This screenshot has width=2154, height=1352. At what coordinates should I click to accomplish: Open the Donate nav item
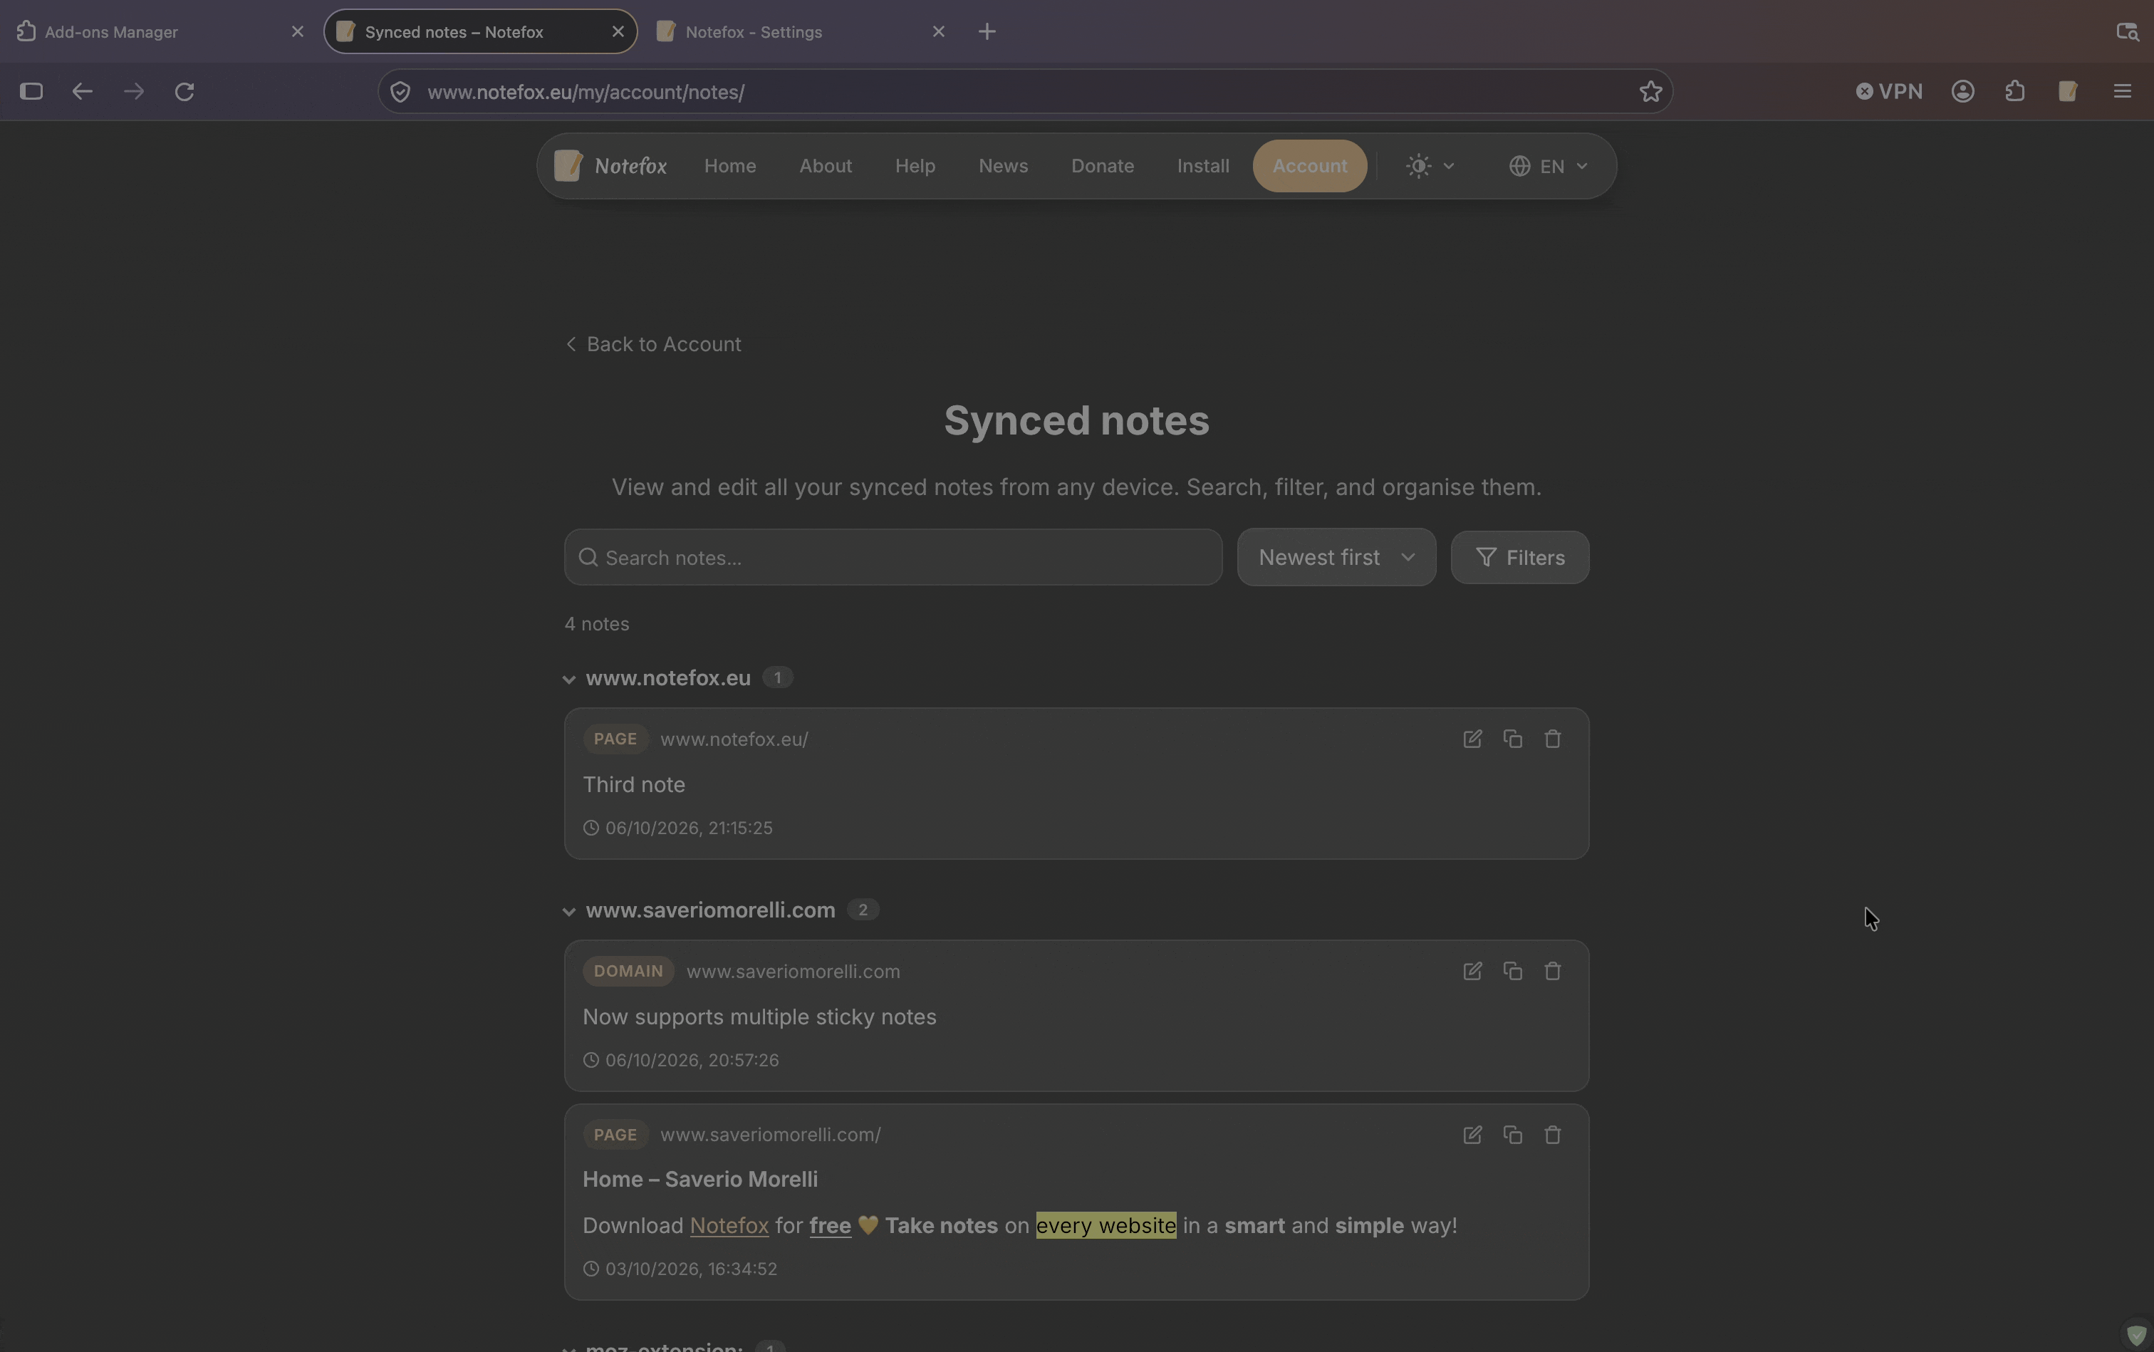(x=1102, y=166)
